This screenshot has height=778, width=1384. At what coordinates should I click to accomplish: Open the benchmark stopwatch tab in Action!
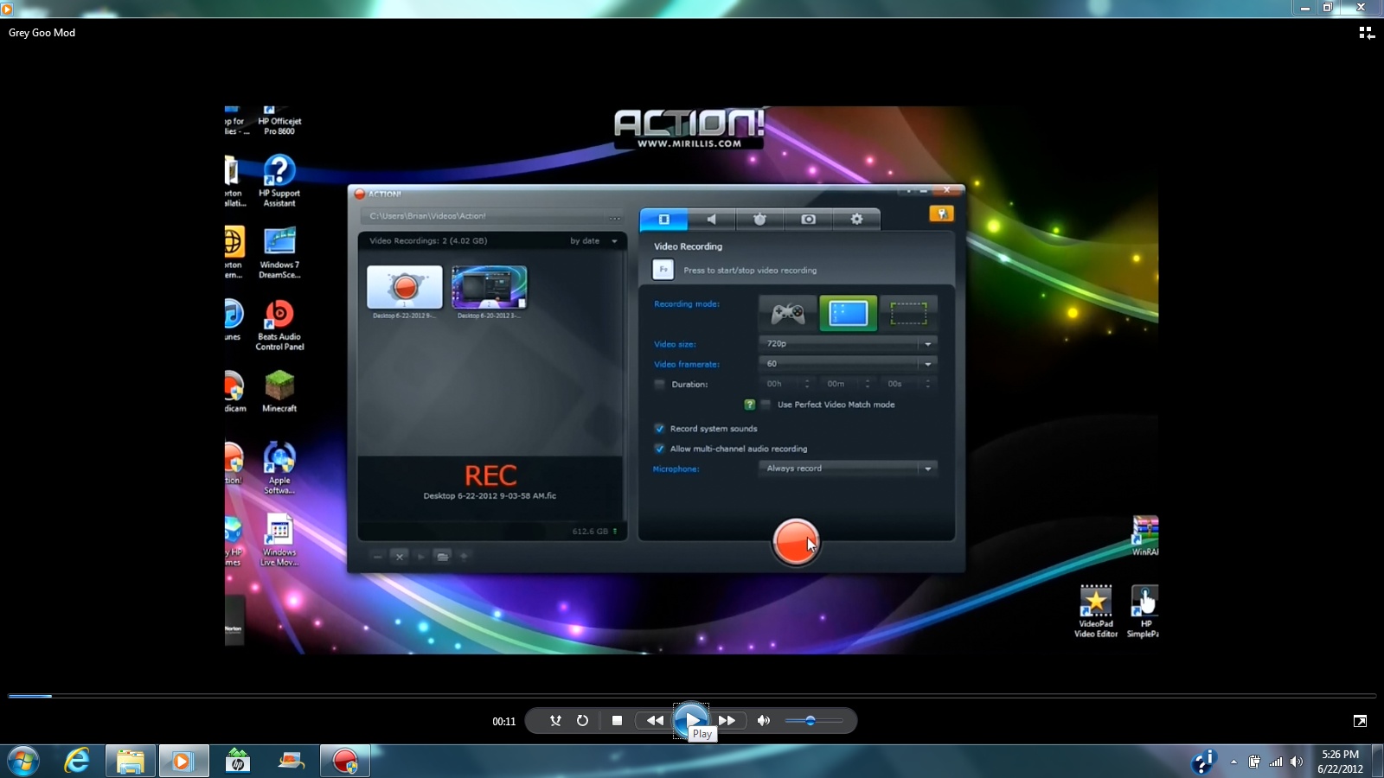click(759, 220)
